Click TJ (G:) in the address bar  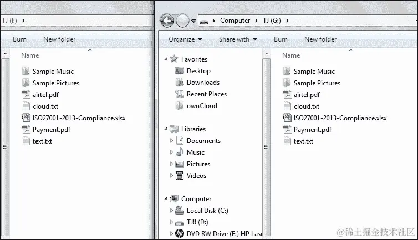272,21
